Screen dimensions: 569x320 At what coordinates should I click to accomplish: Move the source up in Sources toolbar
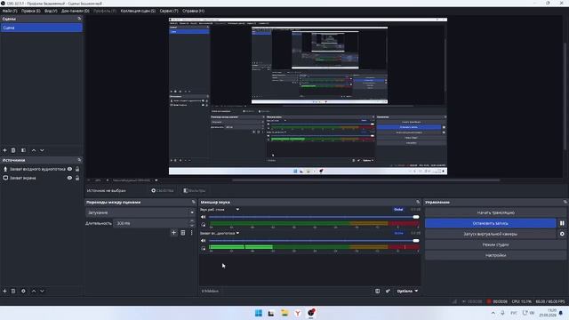tap(34, 291)
